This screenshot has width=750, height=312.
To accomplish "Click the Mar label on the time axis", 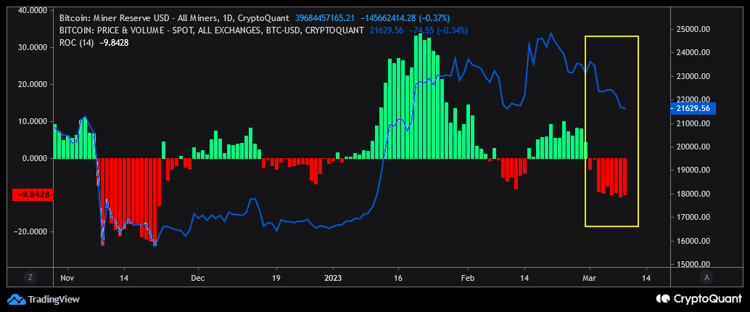I will coord(590,278).
